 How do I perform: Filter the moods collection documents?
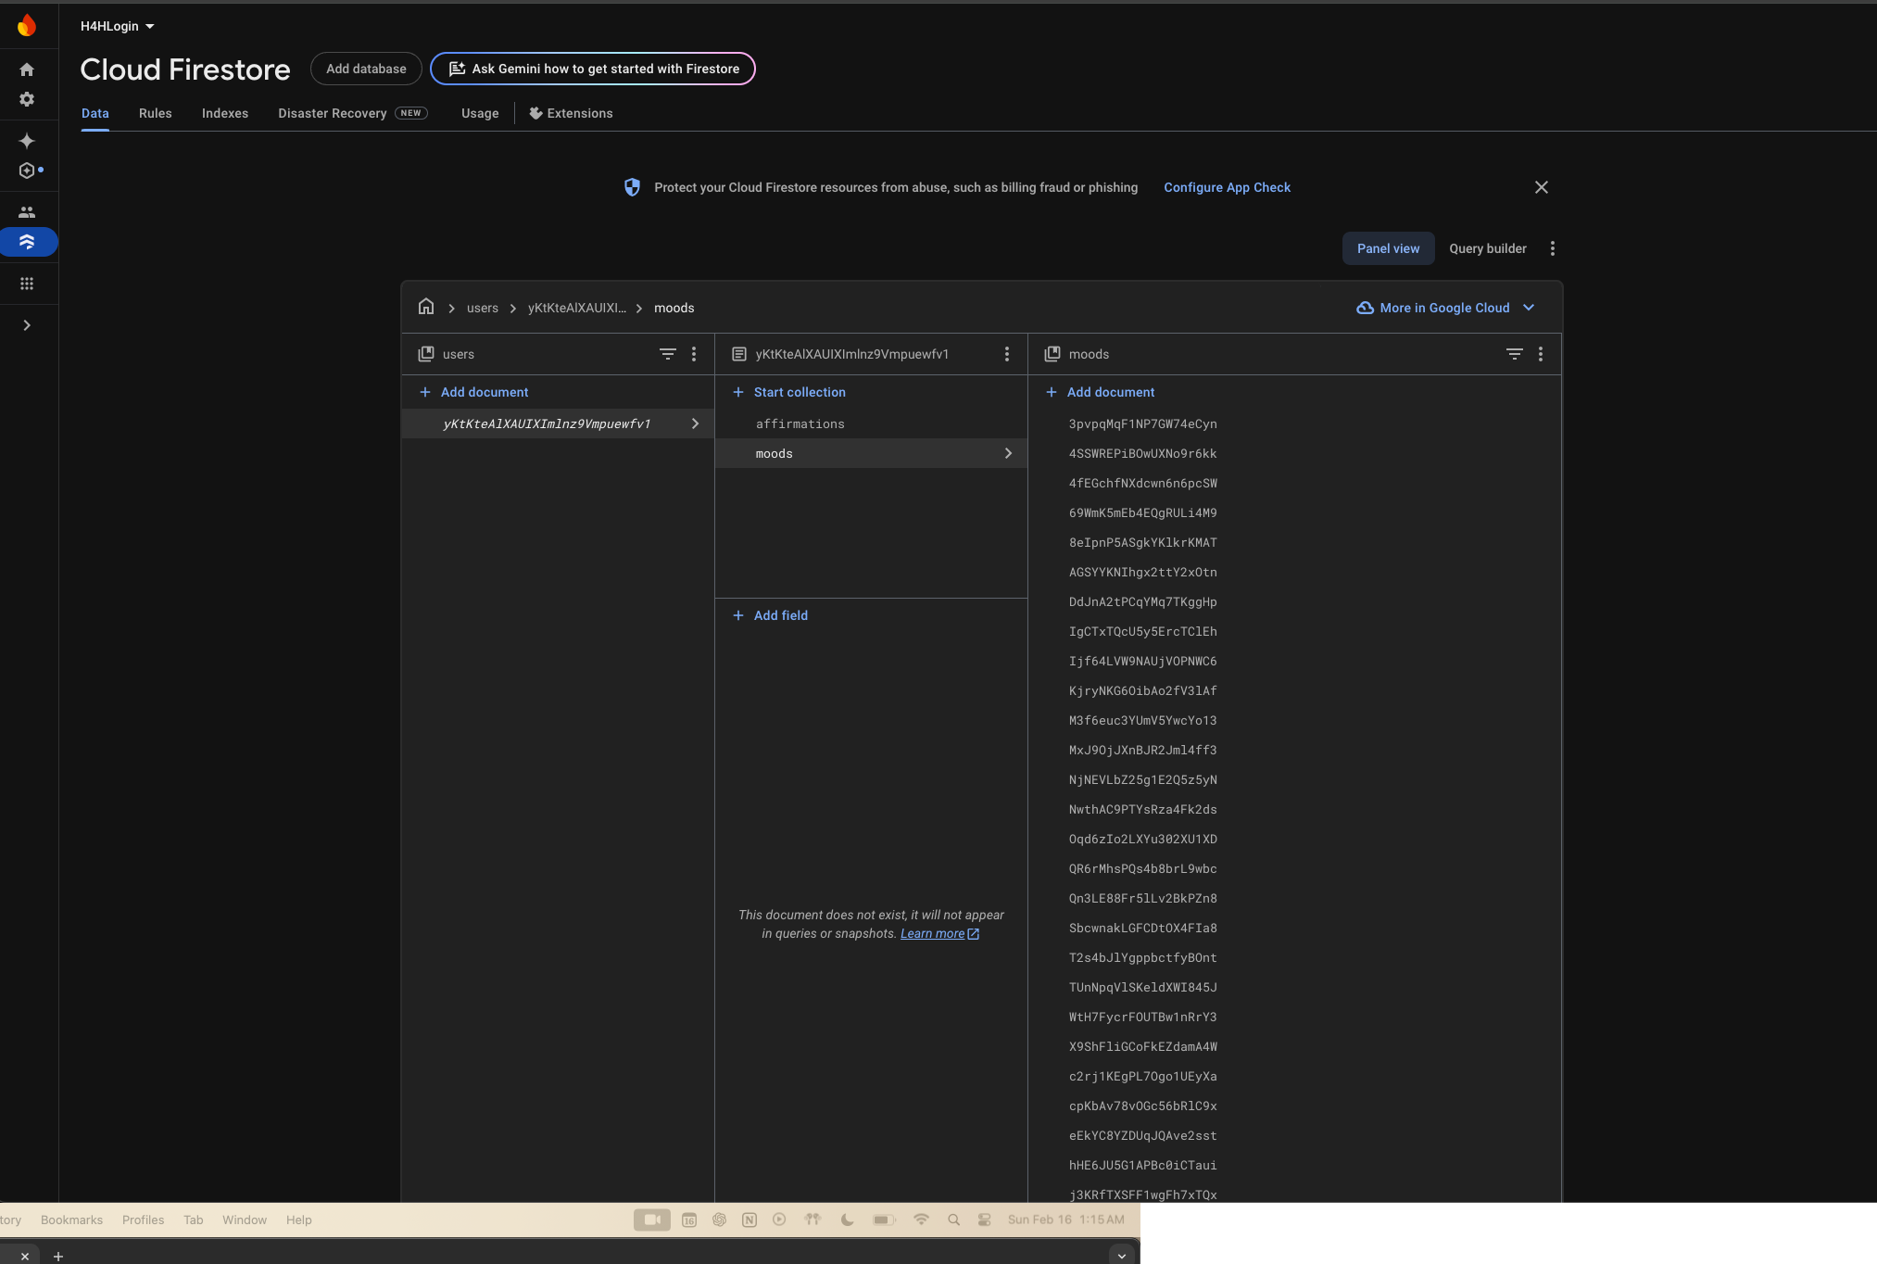[x=1514, y=354]
